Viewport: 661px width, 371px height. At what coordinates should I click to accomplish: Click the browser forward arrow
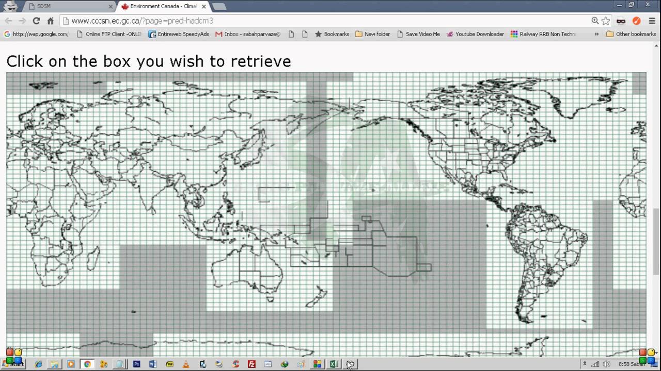tap(22, 21)
